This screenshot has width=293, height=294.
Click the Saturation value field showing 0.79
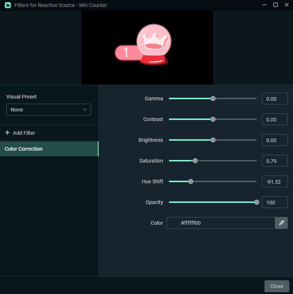(x=274, y=161)
